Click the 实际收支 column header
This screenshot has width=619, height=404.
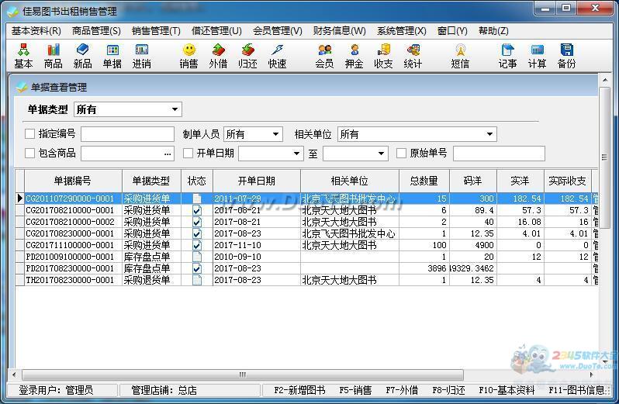click(x=568, y=181)
